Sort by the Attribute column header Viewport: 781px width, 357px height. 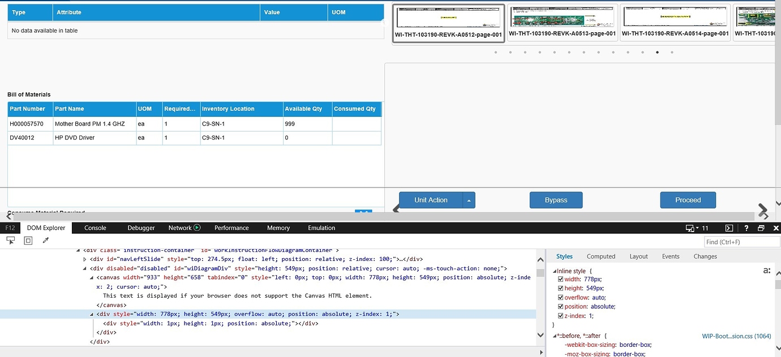[x=157, y=12]
